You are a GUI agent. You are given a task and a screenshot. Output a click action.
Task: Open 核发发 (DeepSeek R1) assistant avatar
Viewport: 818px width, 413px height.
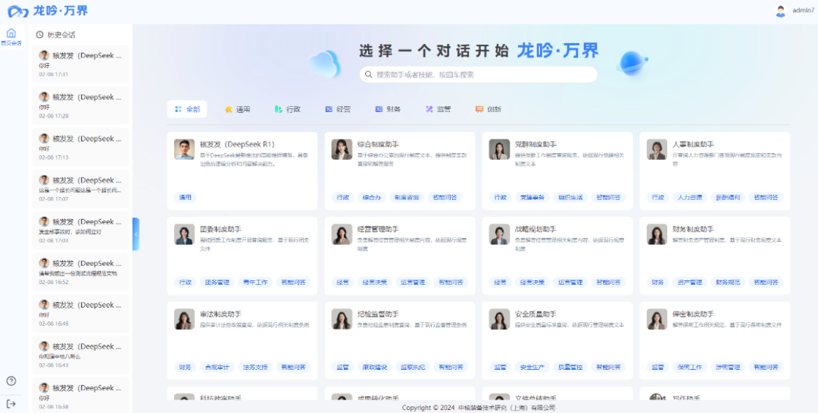184,149
